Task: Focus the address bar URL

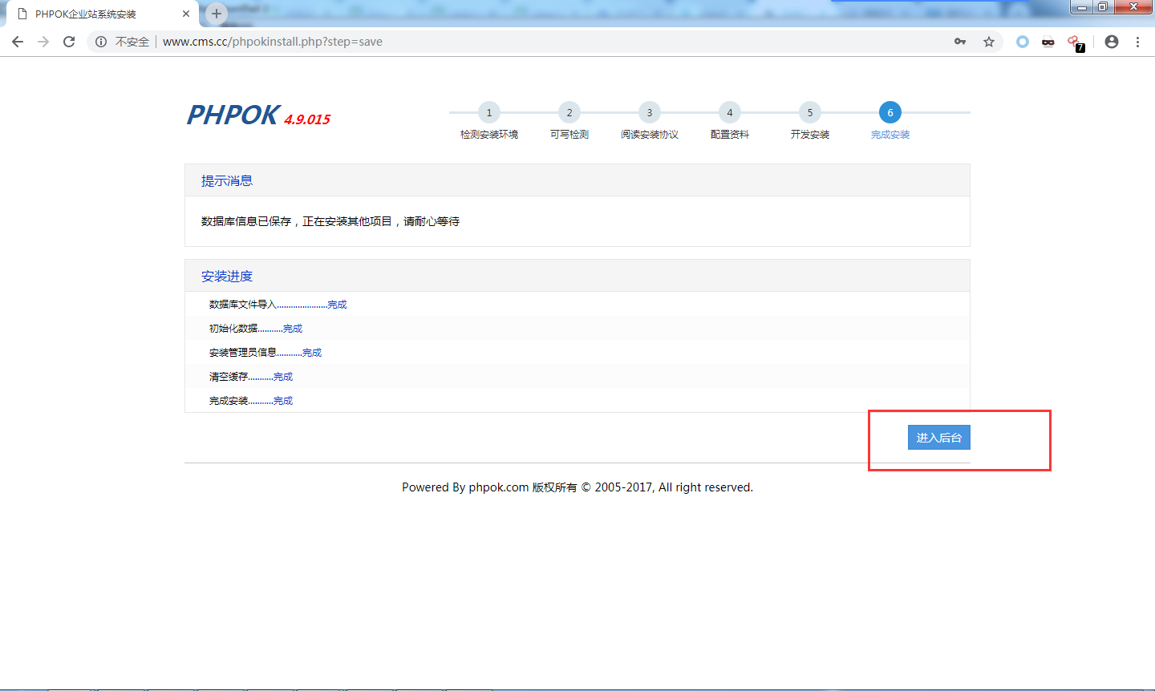Action: (273, 42)
